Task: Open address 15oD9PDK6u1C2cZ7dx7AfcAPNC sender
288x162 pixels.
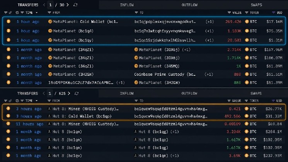Action: [81, 82]
